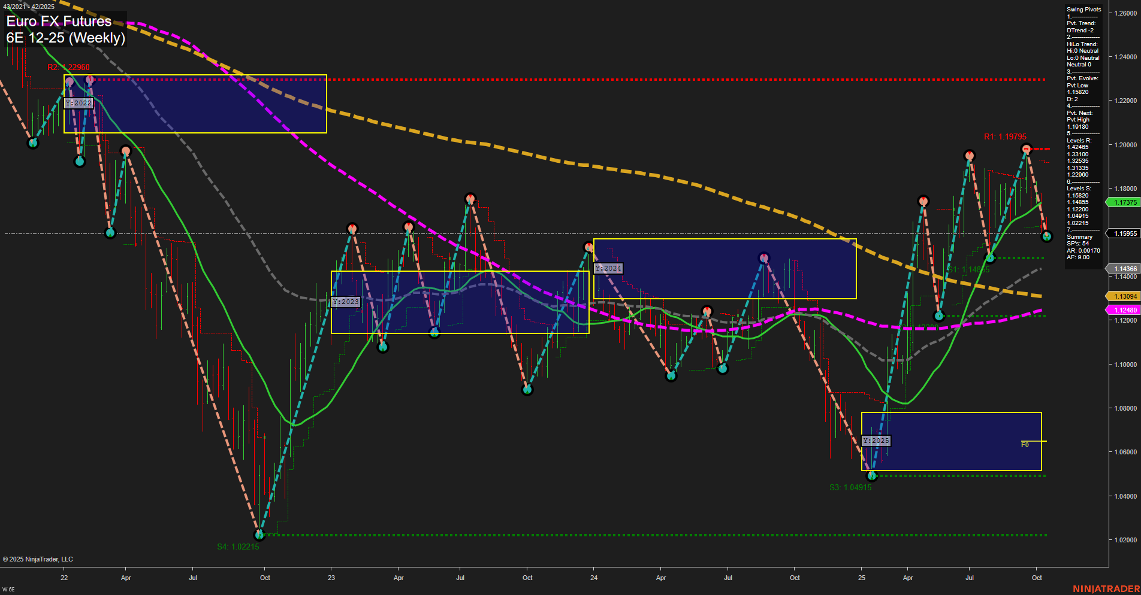1141x595 pixels.
Task: Click the black 1.15955 current price marker
Action: click(1125, 233)
